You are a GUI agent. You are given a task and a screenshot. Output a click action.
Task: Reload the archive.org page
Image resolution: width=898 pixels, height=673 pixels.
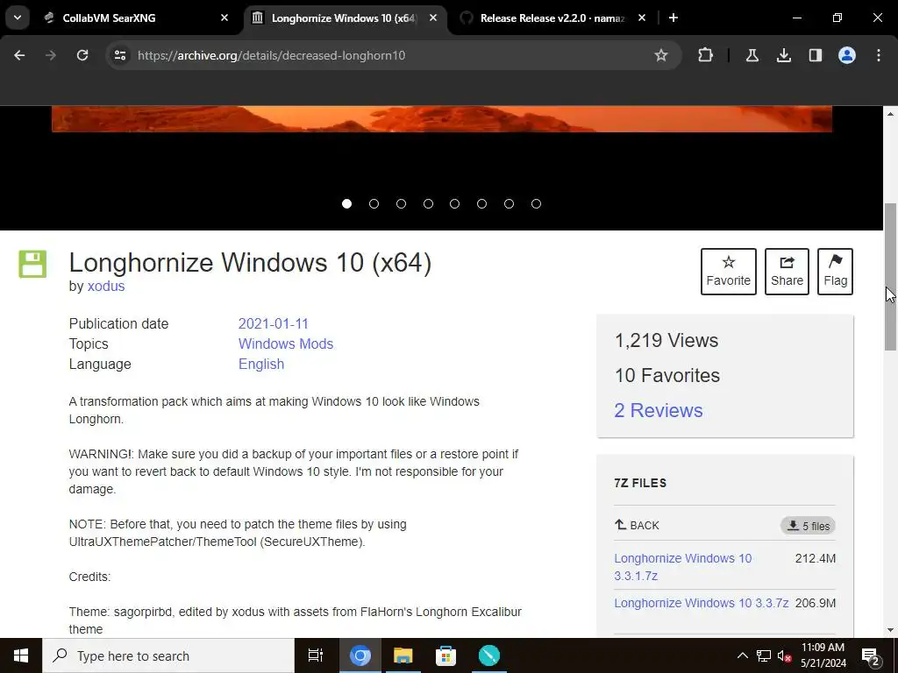[82, 55]
